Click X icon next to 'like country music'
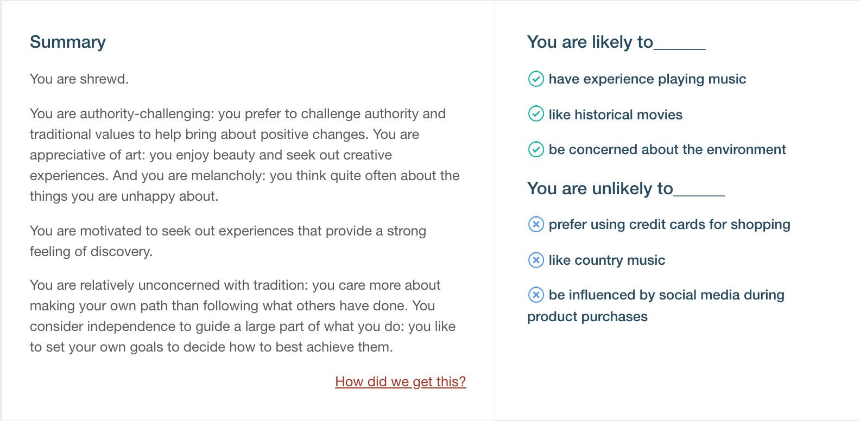860x421 pixels. [x=536, y=260]
